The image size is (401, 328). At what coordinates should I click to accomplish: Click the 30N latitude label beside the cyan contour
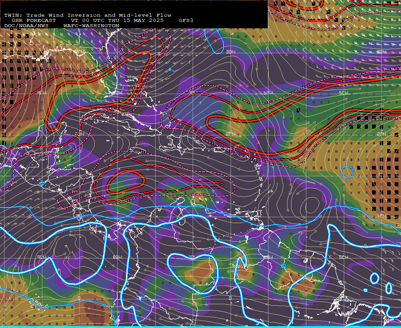coord(231,52)
